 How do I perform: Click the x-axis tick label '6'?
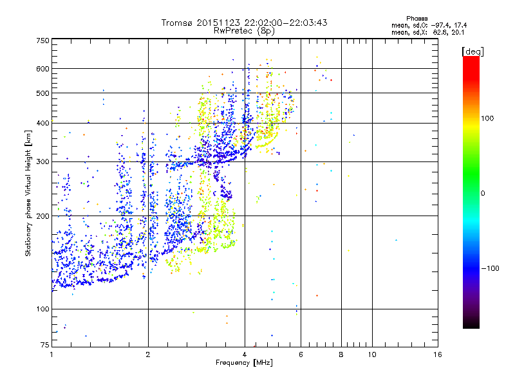(x=301, y=354)
